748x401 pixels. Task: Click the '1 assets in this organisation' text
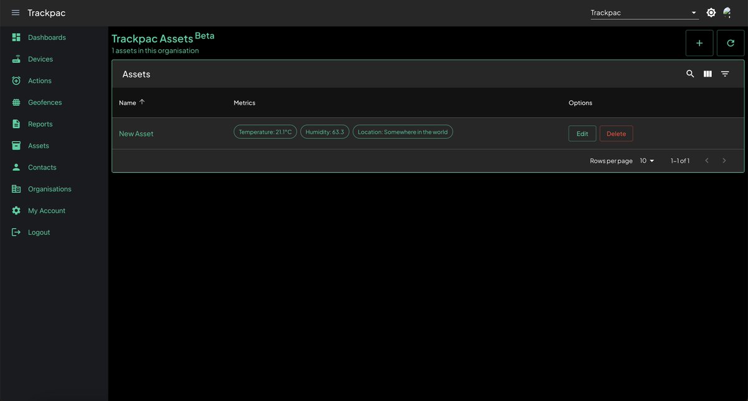pyautogui.click(x=155, y=51)
